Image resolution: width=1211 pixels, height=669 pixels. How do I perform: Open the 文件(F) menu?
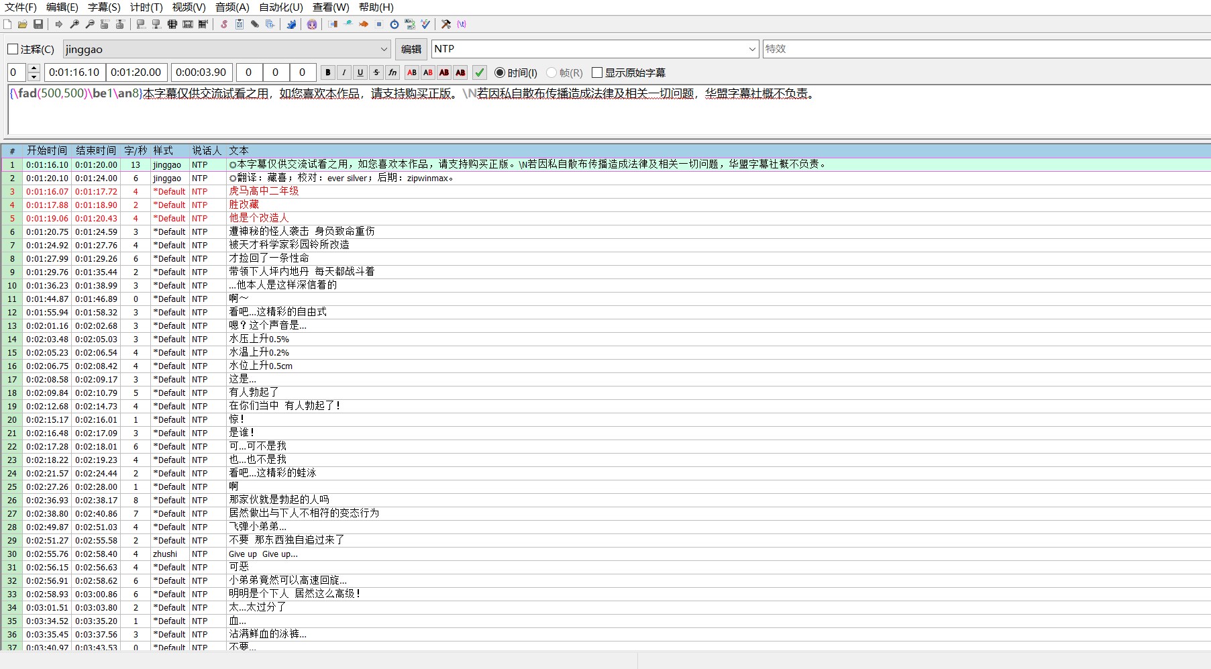click(21, 7)
